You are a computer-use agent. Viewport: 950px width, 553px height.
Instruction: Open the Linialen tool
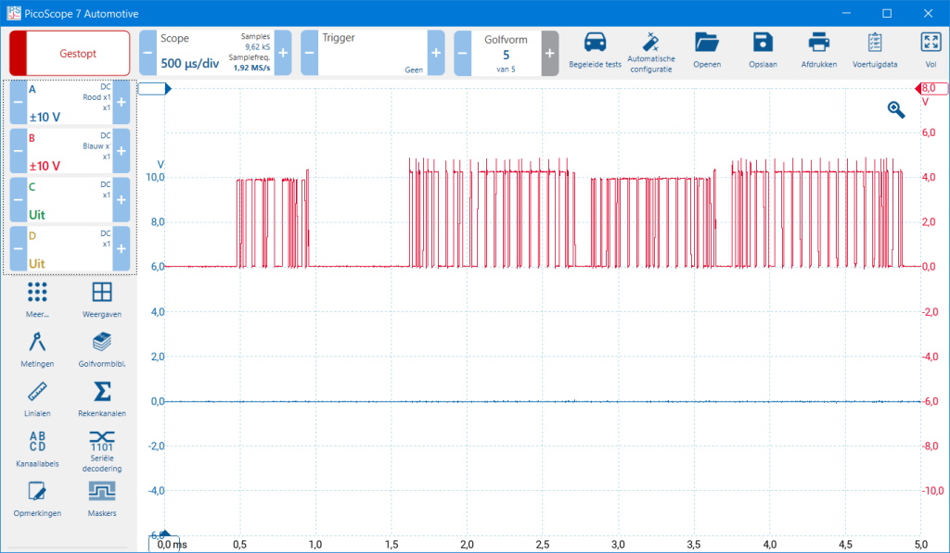pyautogui.click(x=37, y=399)
